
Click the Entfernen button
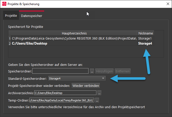(123, 71)
